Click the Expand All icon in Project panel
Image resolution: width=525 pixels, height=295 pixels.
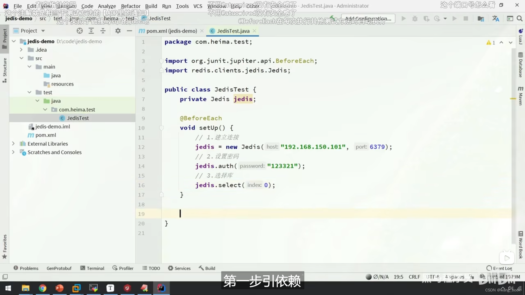tap(91, 31)
